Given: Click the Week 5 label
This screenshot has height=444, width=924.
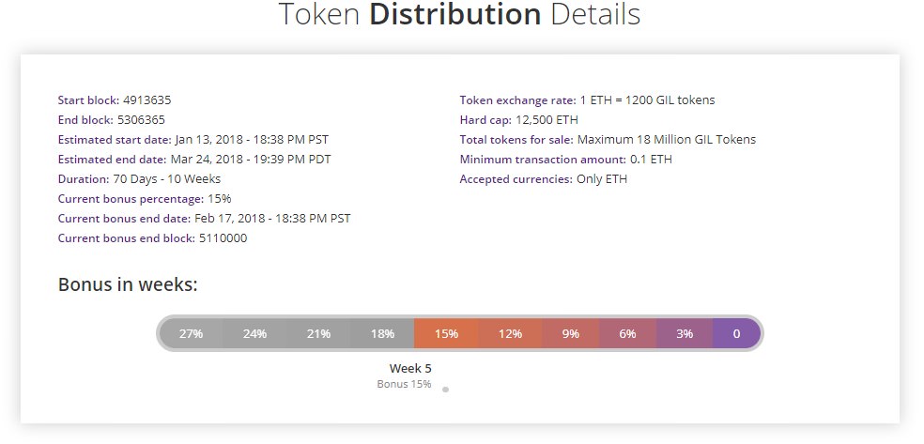Looking at the screenshot, I should (x=410, y=369).
